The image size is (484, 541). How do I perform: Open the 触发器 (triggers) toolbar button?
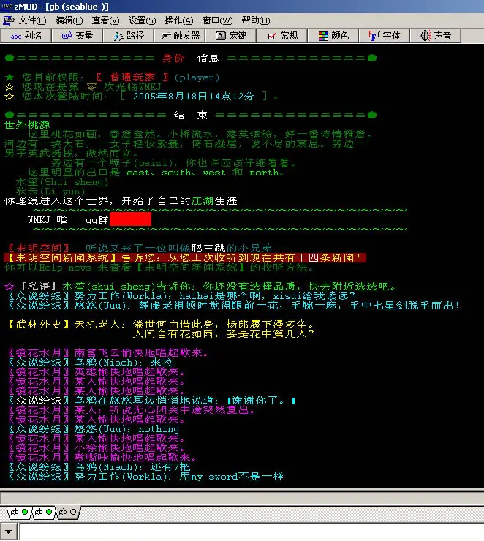pyautogui.click(x=179, y=36)
